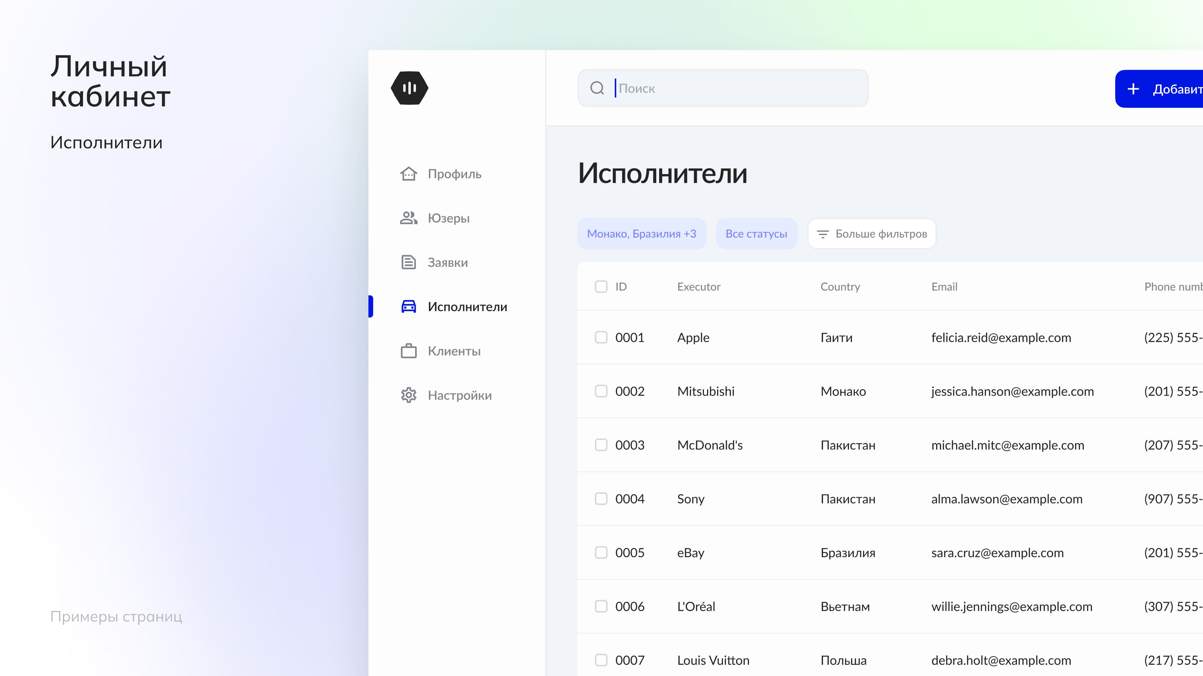Expand the Больше фильтров filter options
This screenshot has width=1203, height=676.
coord(872,234)
